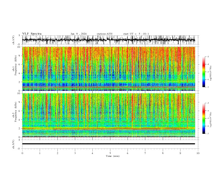This screenshot has width=223, height=172.
Task: Click time axis tick label '0'
Action: (x=22, y=153)
